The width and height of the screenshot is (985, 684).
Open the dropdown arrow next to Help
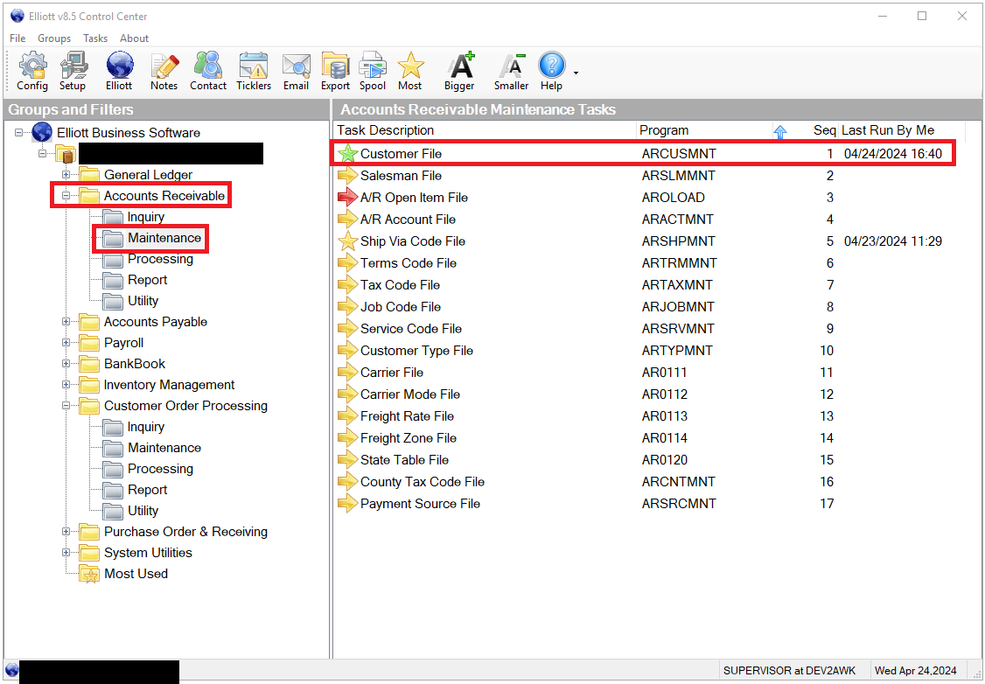point(576,73)
